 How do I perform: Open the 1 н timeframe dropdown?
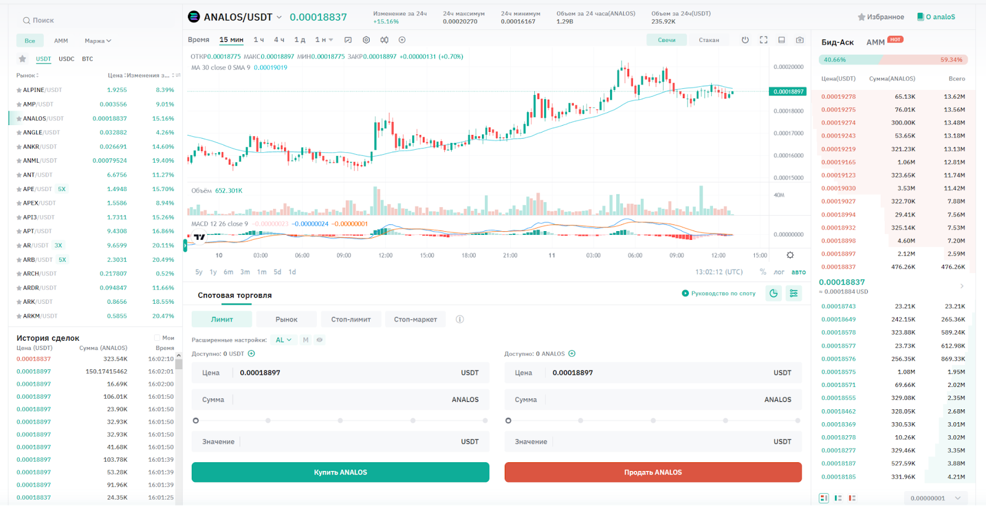point(324,40)
